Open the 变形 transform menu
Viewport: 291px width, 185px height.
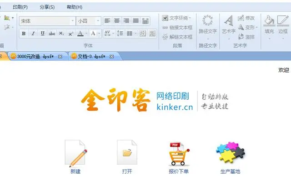pos(248,27)
